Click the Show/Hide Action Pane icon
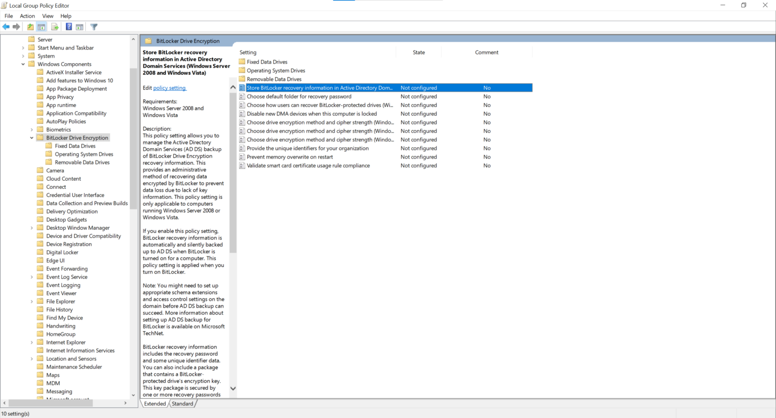The height and width of the screenshot is (418, 776). [79, 26]
